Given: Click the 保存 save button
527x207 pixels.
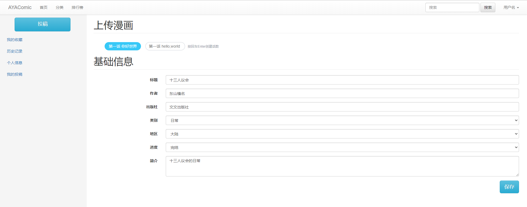Looking at the screenshot, I should 509,187.
